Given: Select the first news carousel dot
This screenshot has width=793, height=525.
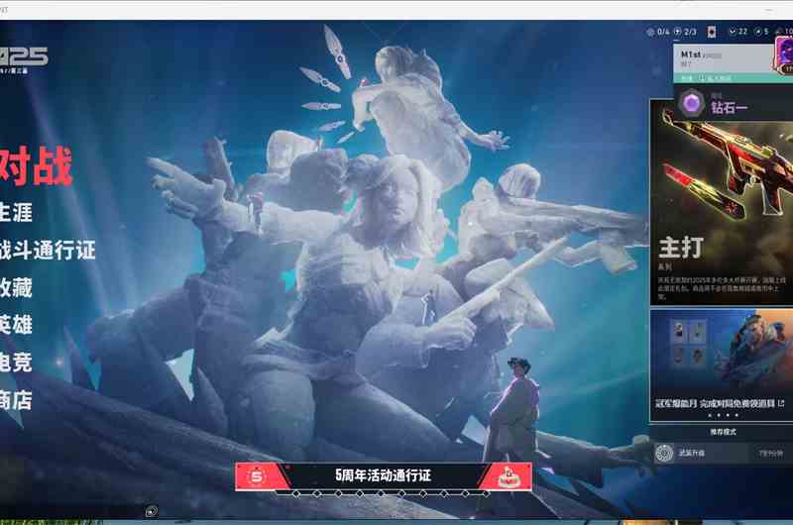Looking at the screenshot, I should (x=710, y=415).
